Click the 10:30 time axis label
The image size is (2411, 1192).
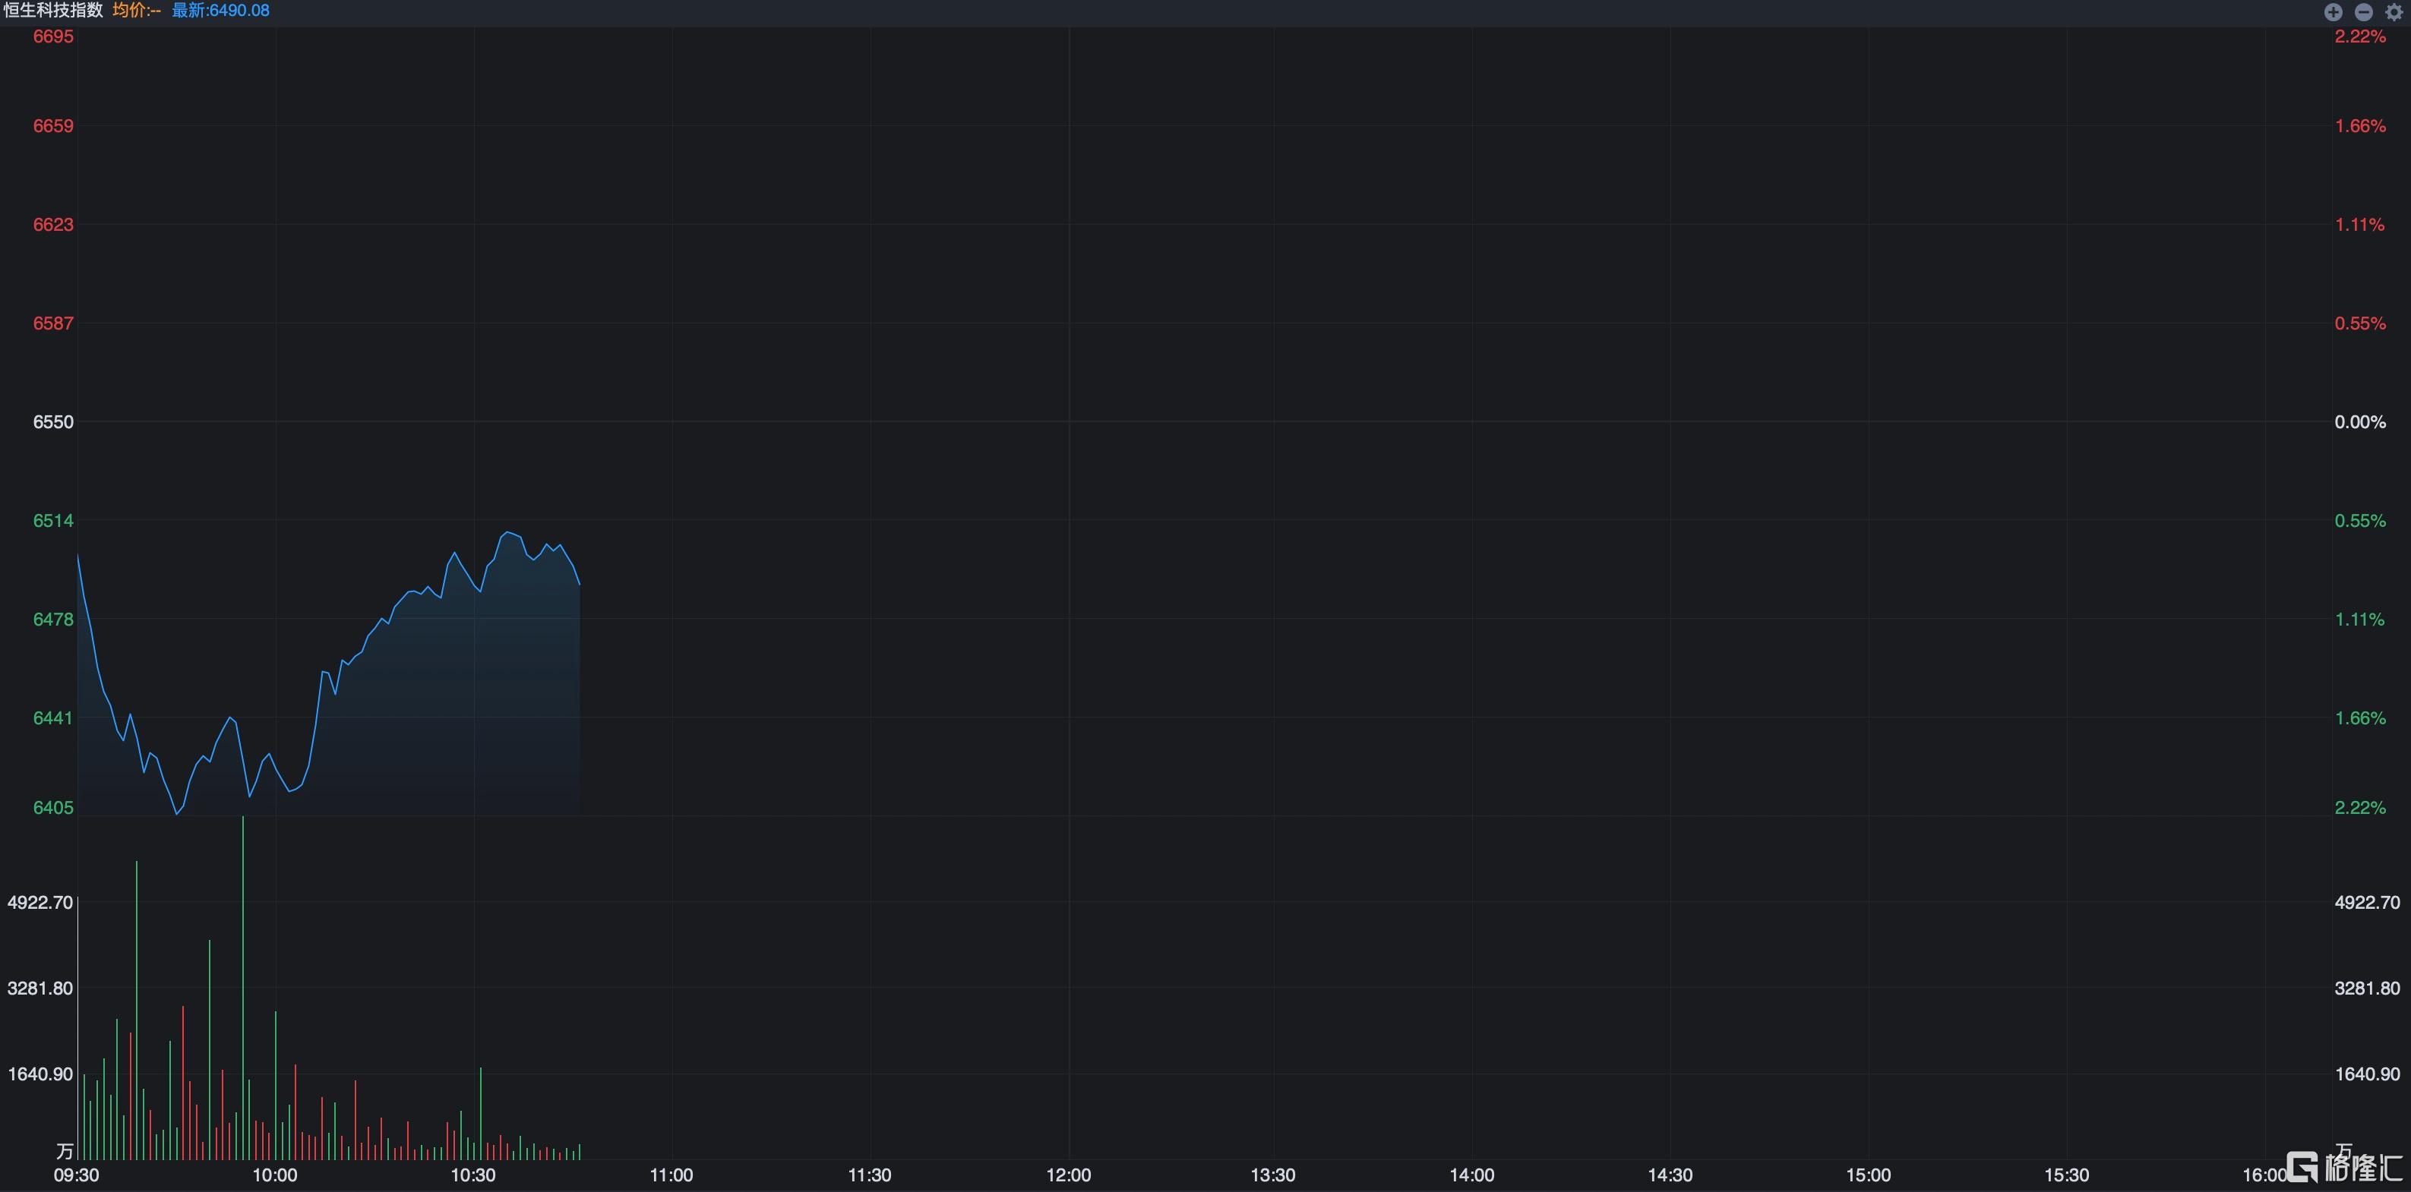pos(473,1175)
